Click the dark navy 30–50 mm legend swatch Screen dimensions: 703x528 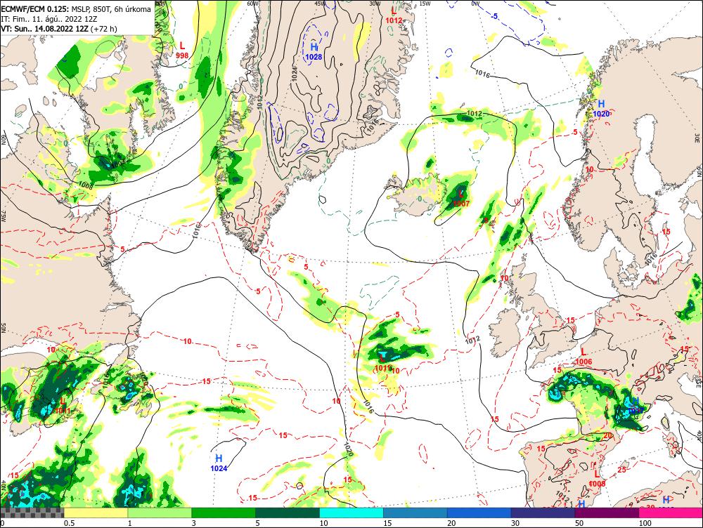[x=543, y=513]
